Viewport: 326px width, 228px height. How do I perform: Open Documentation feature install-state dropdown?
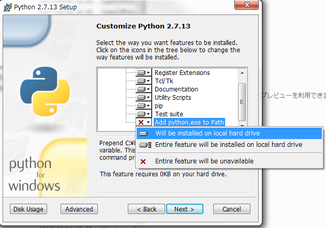click(x=143, y=89)
